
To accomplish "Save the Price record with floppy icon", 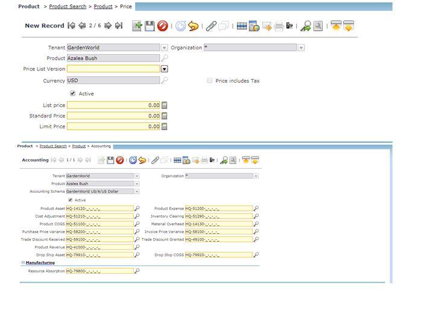I will coord(150,26).
